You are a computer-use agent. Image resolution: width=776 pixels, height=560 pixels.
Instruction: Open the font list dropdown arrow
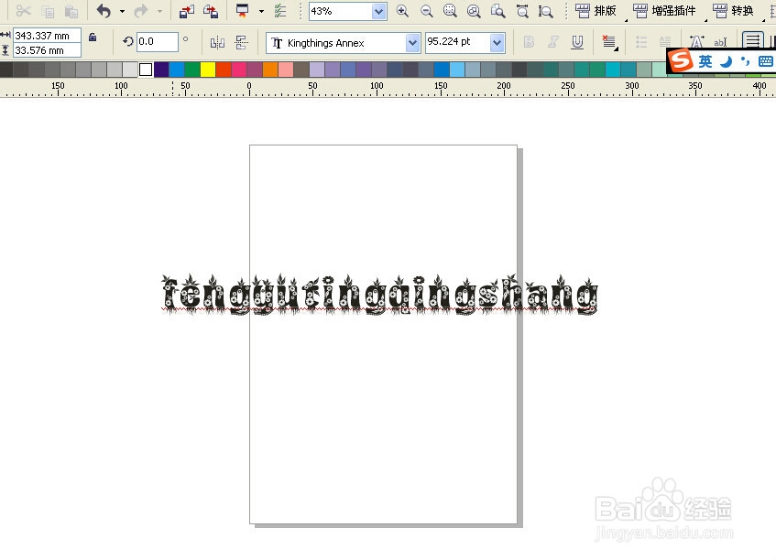(x=413, y=43)
